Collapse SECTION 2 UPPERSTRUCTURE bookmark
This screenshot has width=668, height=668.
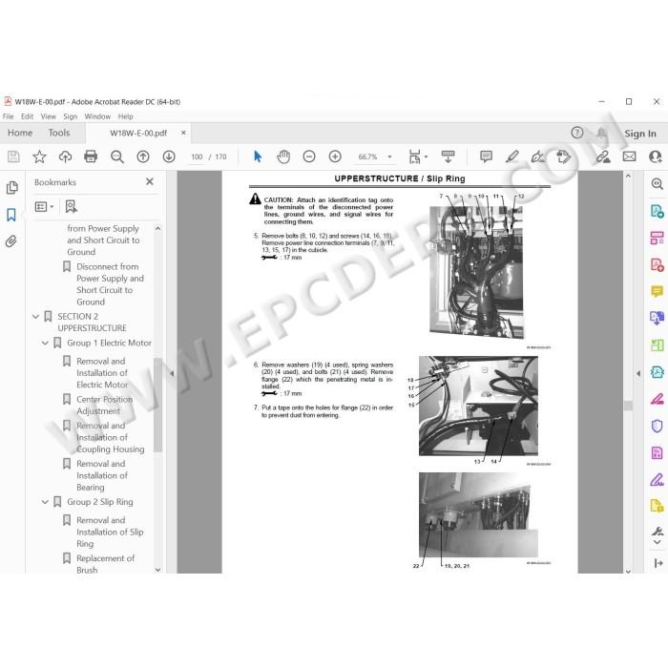pos(36,317)
